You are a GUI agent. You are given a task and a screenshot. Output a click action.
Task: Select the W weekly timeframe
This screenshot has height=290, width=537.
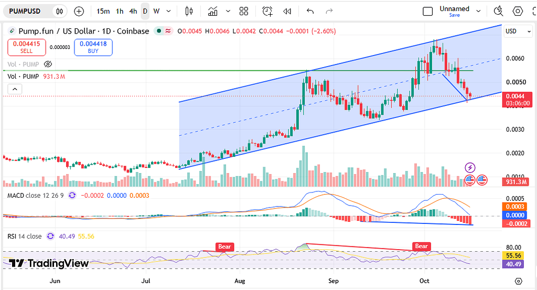tap(156, 12)
